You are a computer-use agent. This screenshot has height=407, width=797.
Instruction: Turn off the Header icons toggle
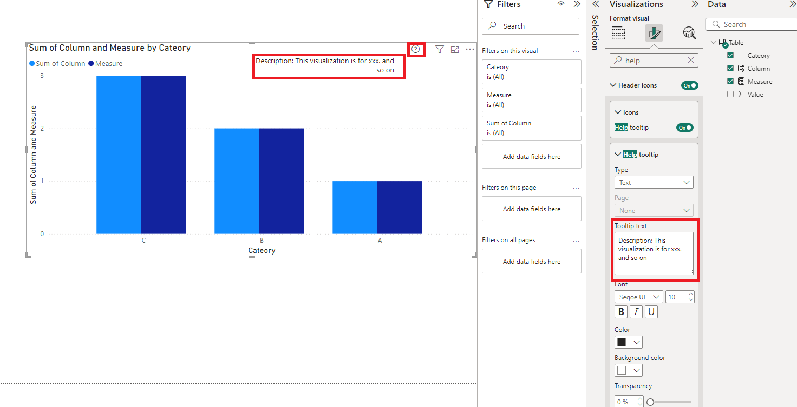(x=689, y=85)
